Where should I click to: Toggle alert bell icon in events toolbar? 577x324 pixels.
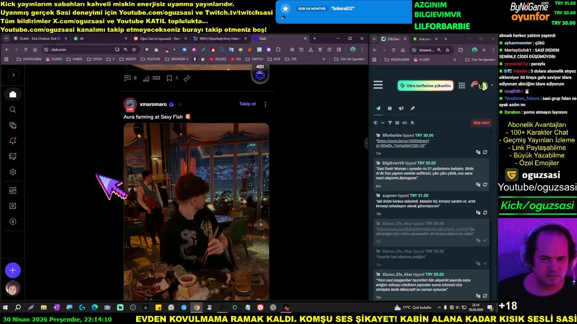click(x=412, y=122)
